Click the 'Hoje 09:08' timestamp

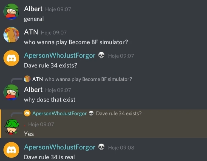point(121,148)
